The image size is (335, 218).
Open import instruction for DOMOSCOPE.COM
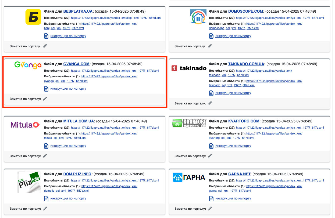pos(233,36)
